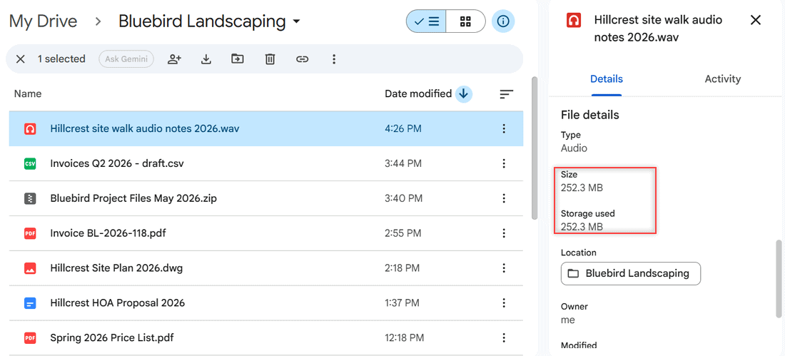Share the selected file via add-person icon
Viewport: 785px width, 356px height.
174,59
